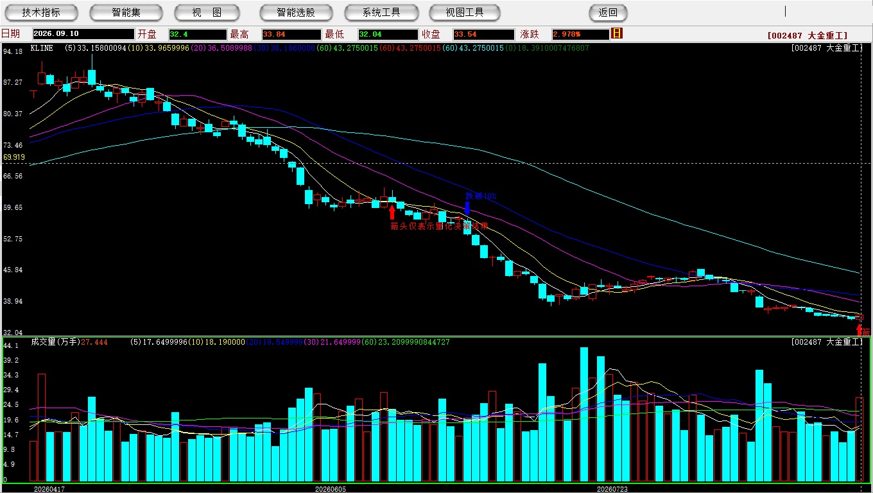
Task: Click the red [002487 大金重工] header label
Action: point(808,35)
